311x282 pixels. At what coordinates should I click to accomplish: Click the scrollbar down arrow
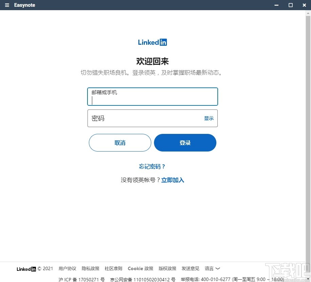[308, 279]
